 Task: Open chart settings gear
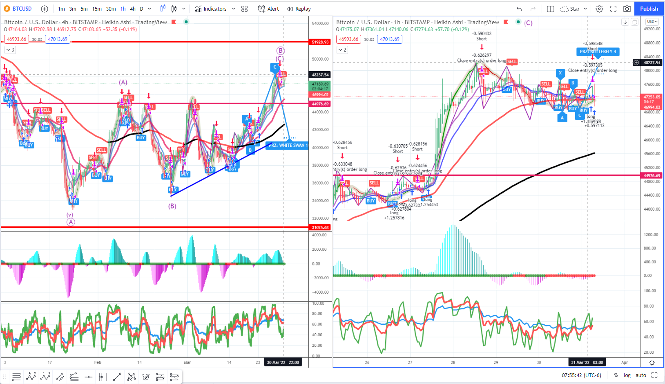pyautogui.click(x=599, y=9)
